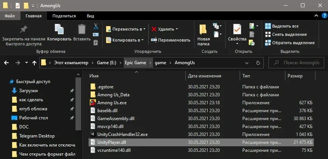
Task: Select the UnityCrashHandler32.exe Unity icon
Action: 93,134
